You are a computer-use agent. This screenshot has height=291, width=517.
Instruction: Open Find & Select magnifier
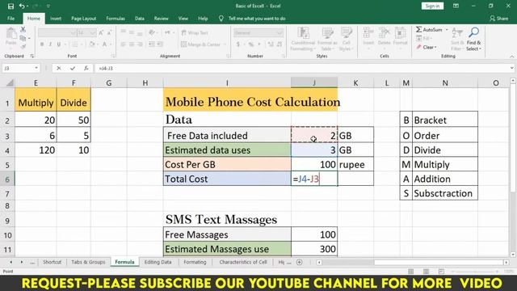474,33
